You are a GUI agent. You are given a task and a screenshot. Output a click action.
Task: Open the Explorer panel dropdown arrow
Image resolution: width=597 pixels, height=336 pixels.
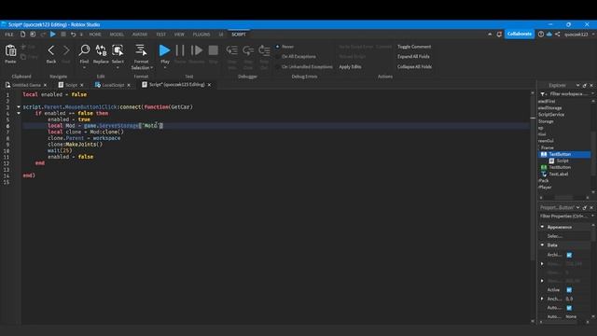click(x=577, y=85)
